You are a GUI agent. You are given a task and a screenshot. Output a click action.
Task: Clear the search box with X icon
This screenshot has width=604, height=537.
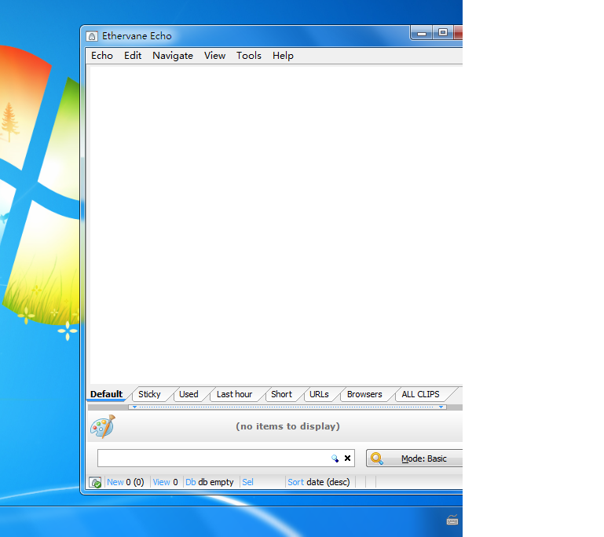pyautogui.click(x=347, y=458)
